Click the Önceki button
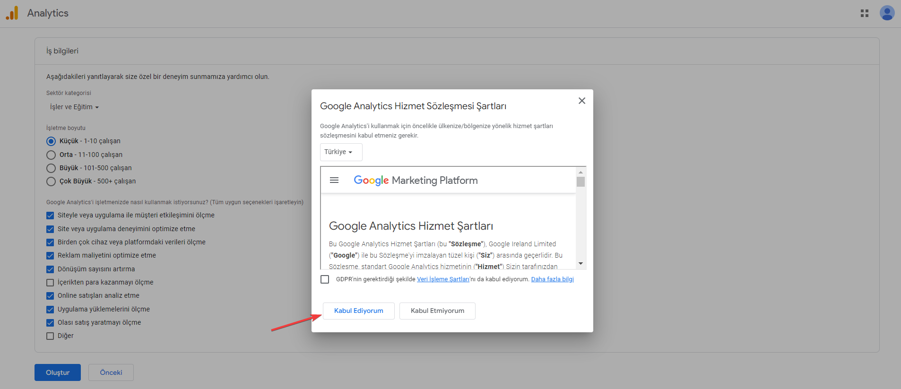901x389 pixels. [x=111, y=372]
